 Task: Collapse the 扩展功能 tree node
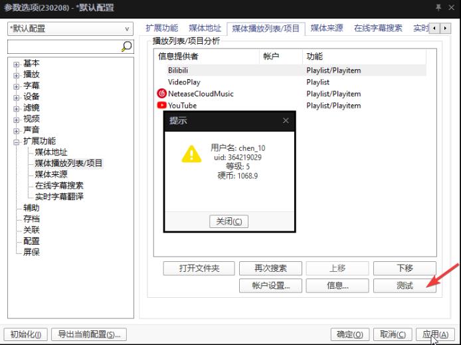(x=17, y=142)
